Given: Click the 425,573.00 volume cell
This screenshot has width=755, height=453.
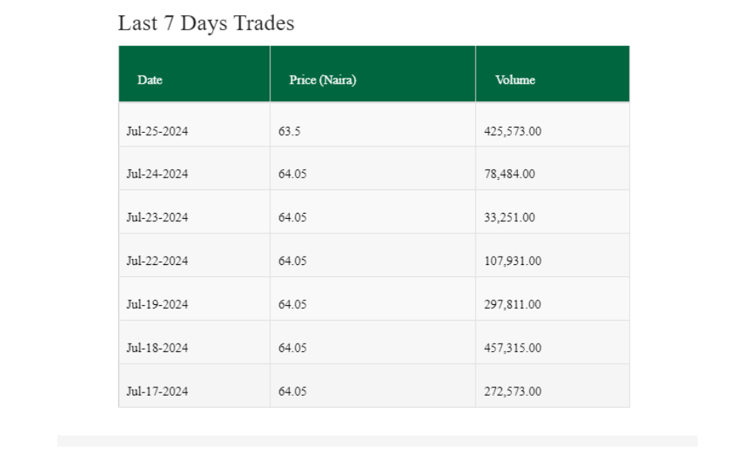Looking at the screenshot, I should point(513,131).
